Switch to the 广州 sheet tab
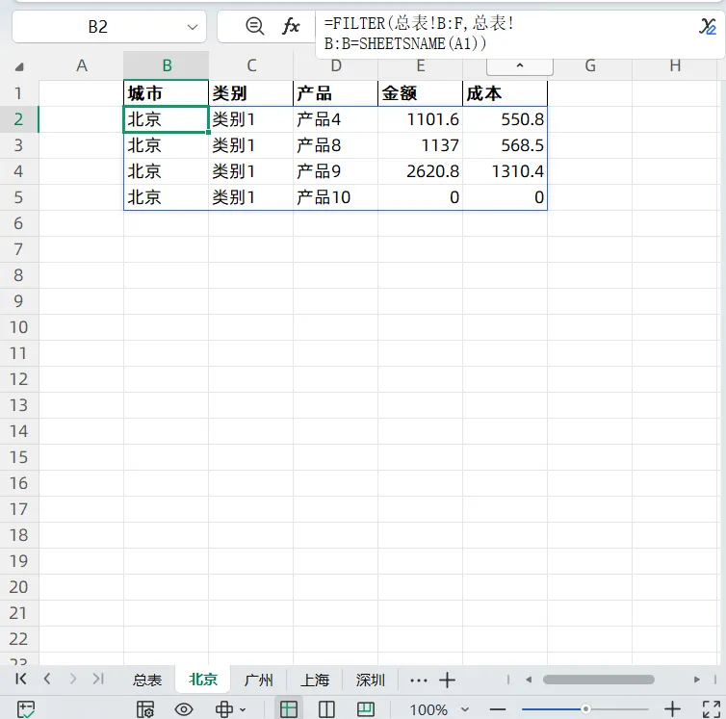The height and width of the screenshot is (719, 726). 258,680
